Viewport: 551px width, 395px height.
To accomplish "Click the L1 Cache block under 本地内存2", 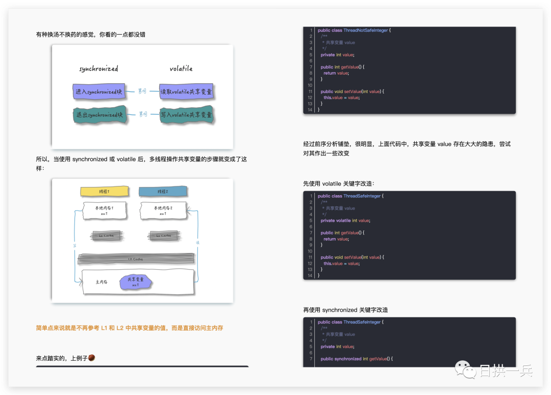I will pyautogui.click(x=164, y=236).
